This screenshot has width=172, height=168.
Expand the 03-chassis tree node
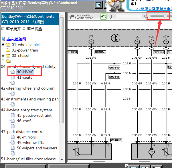click(3, 56)
